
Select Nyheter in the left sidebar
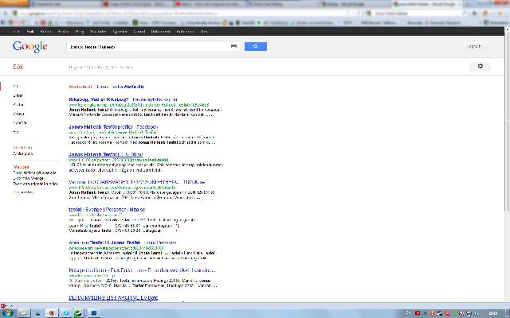click(19, 122)
